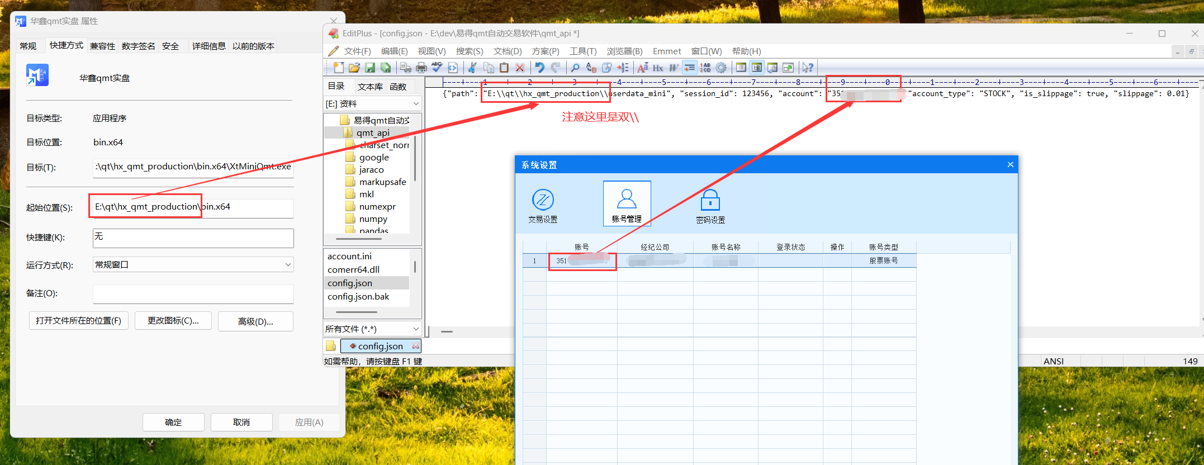
Task: Click the 快捷键(K) input field
Action: (x=193, y=238)
